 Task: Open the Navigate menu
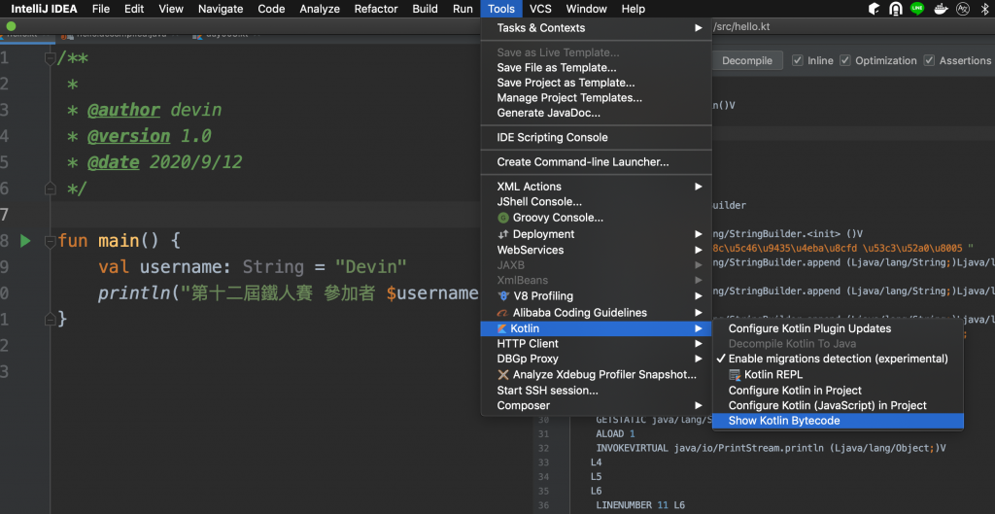[221, 9]
